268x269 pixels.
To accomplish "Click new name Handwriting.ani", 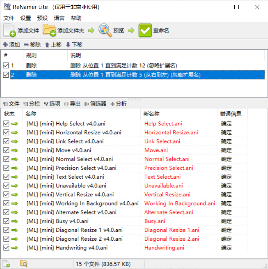I will (x=164, y=248).
